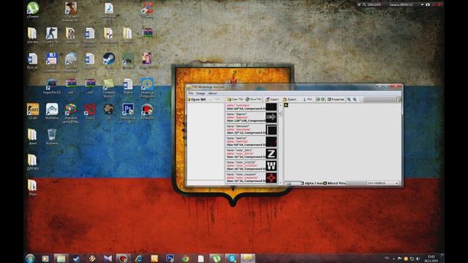The image size is (468, 263).
Task: Click the small icon atop the preview area
Action: [x=286, y=105]
